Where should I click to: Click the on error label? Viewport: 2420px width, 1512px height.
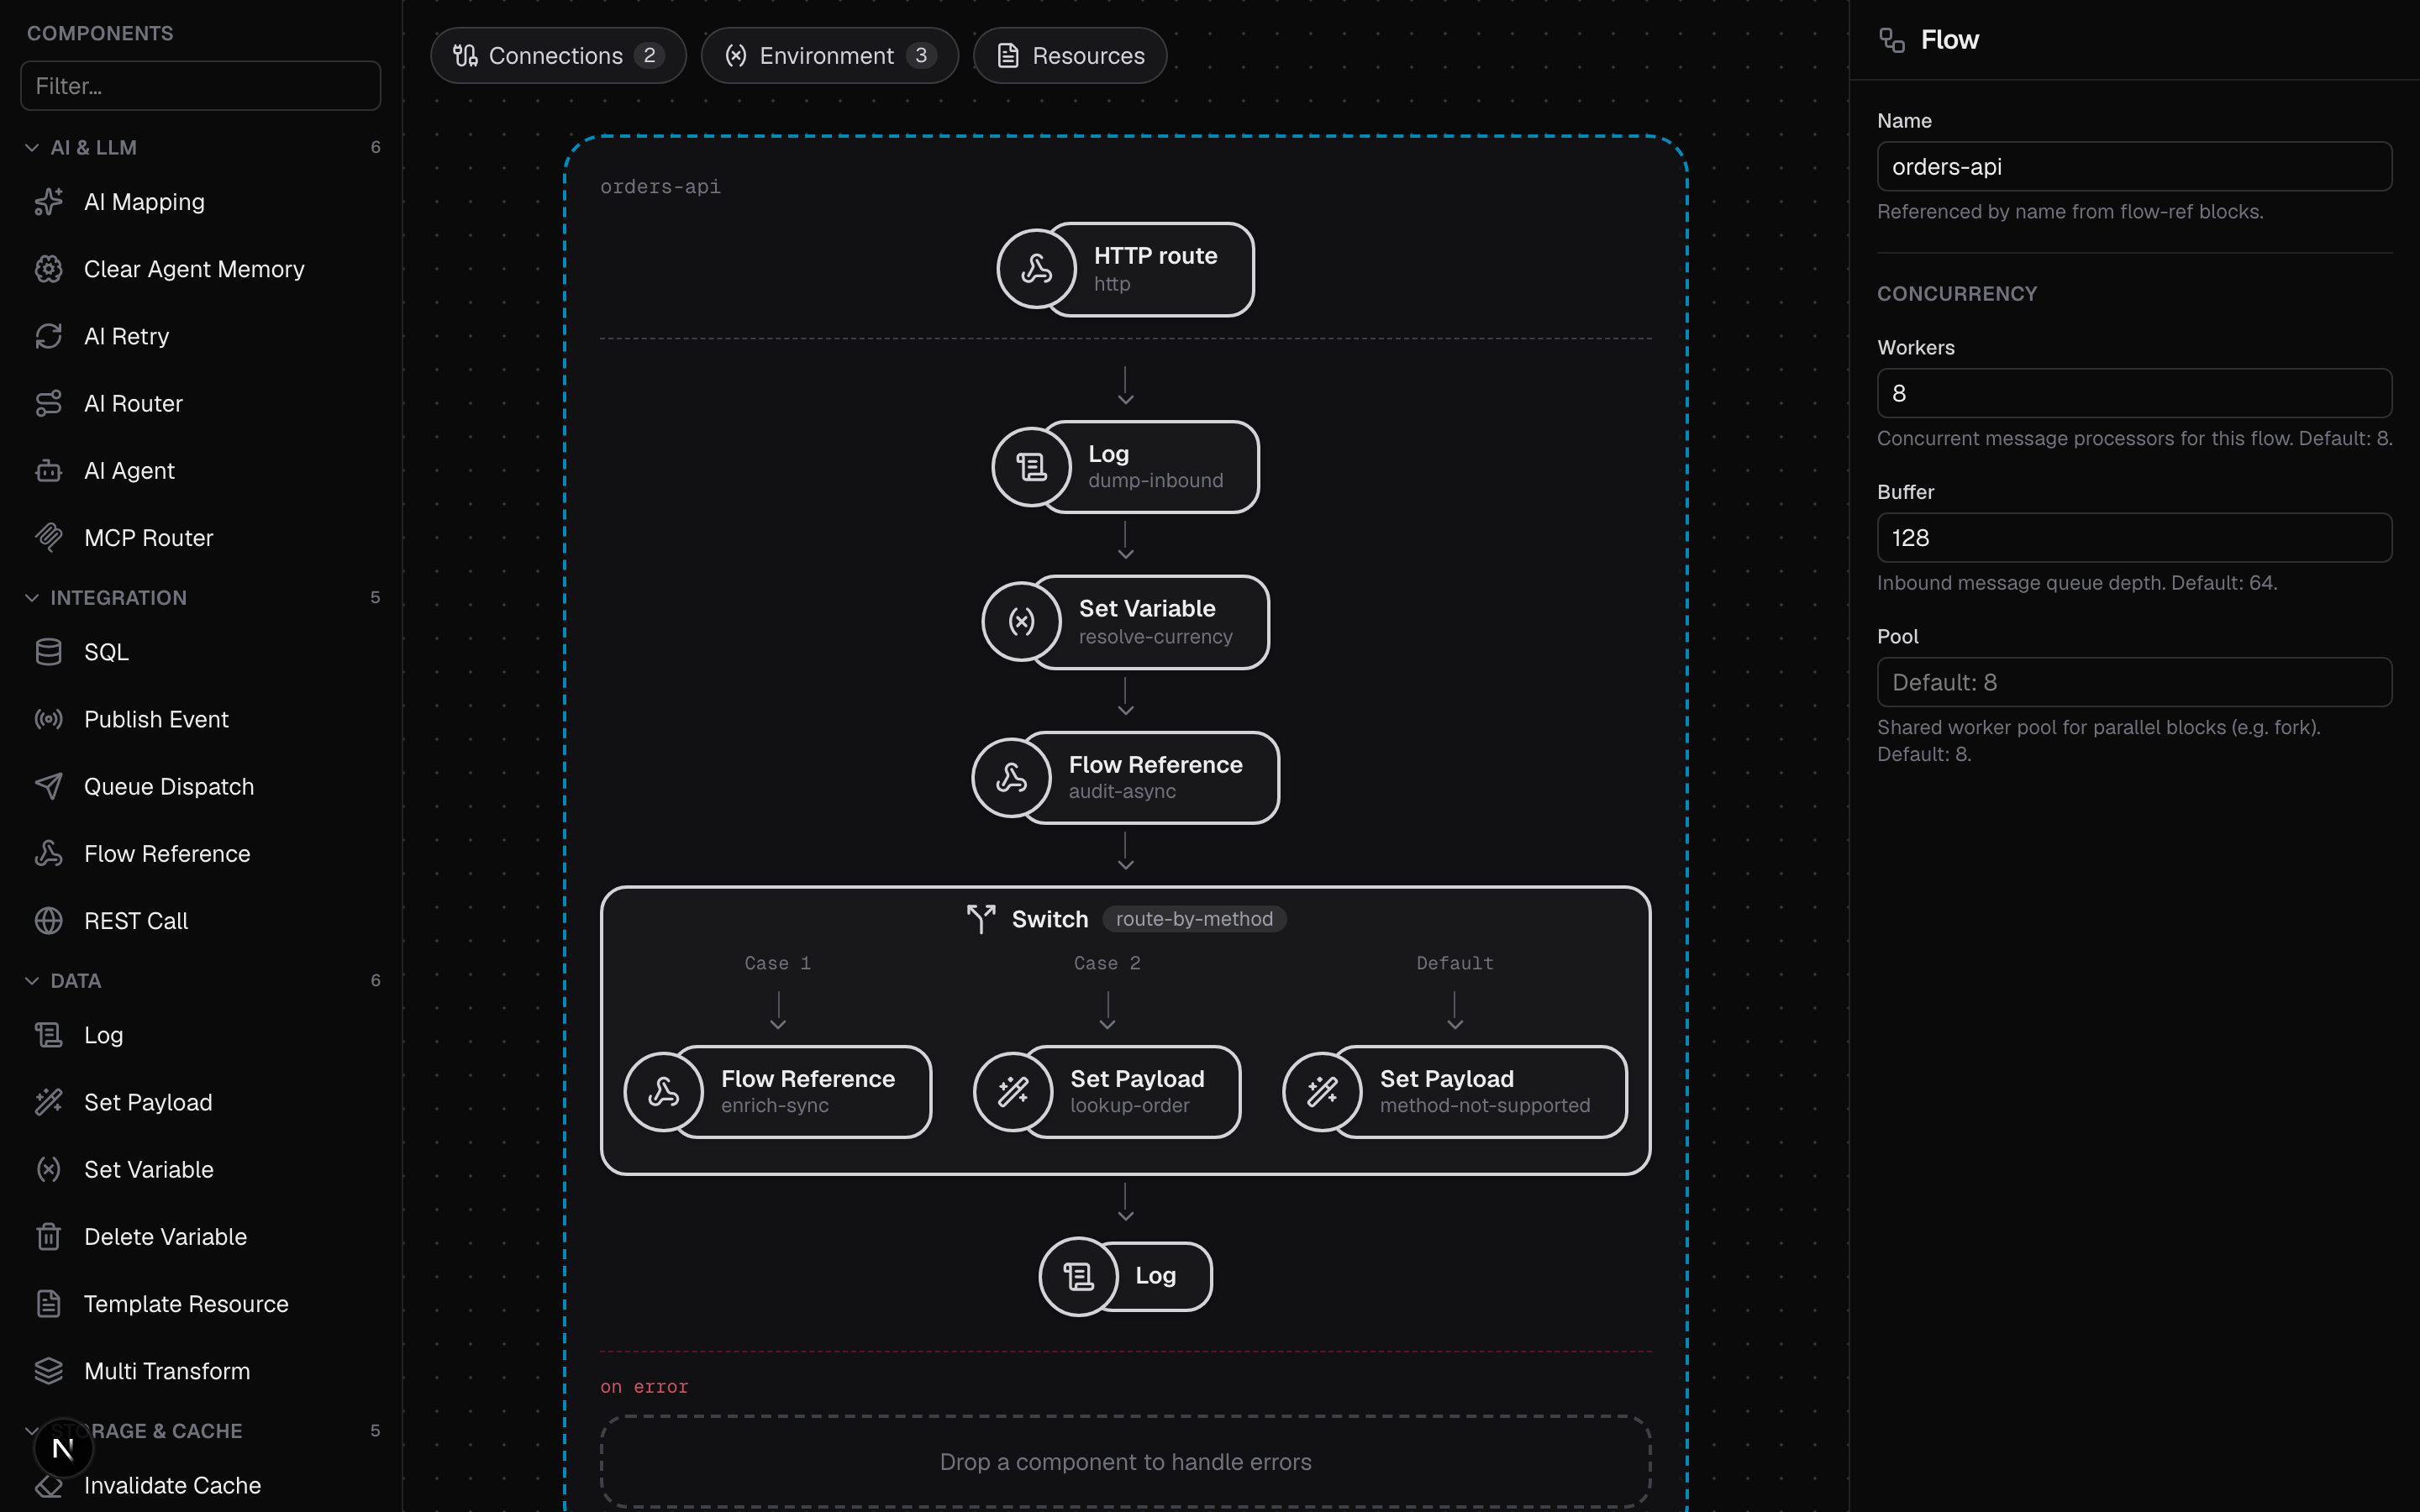[x=644, y=1387]
